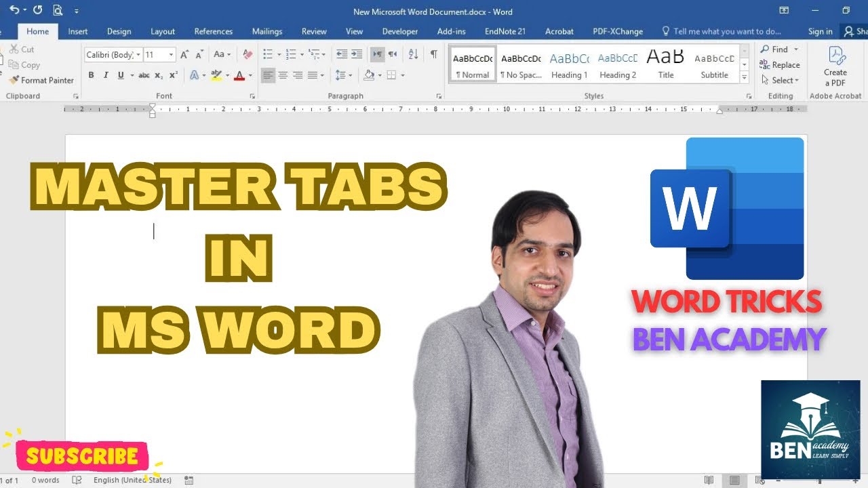This screenshot has width=868, height=488.
Task: Open Line and Paragraph Spacing menu
Action: (343, 75)
